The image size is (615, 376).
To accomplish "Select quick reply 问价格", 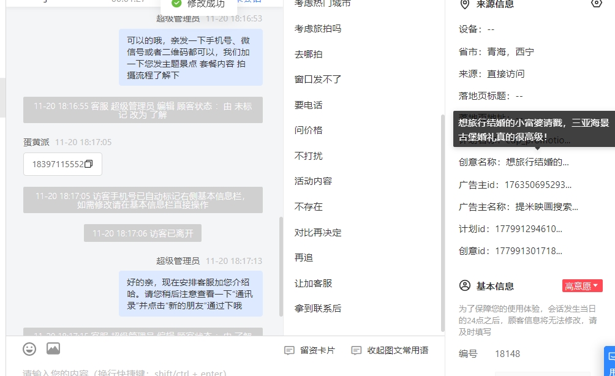I will [308, 130].
